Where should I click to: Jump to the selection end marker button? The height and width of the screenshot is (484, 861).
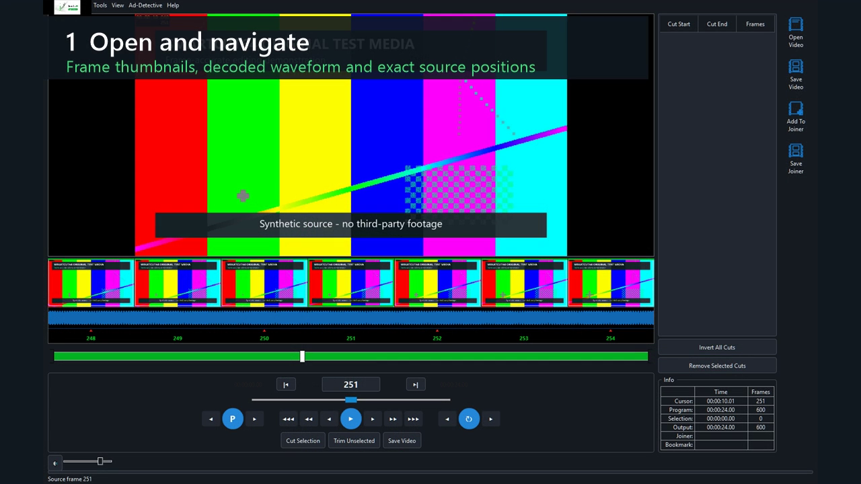[415, 385]
